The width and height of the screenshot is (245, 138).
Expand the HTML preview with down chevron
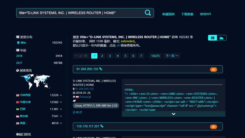click(x=173, y=114)
